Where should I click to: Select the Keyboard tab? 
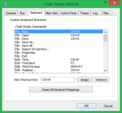(x=36, y=13)
